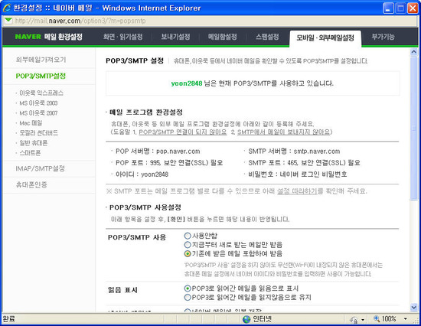Click the 설정 따라하기 link
The image size is (421, 326).
[297, 191]
